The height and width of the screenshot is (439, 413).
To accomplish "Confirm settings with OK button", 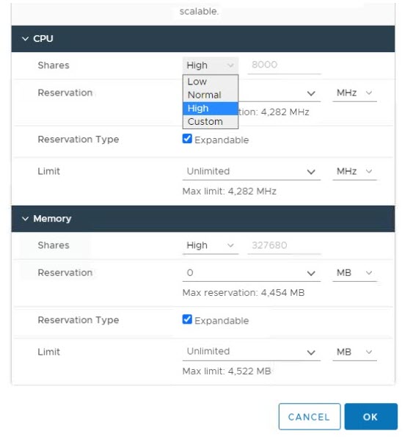I will point(370,416).
